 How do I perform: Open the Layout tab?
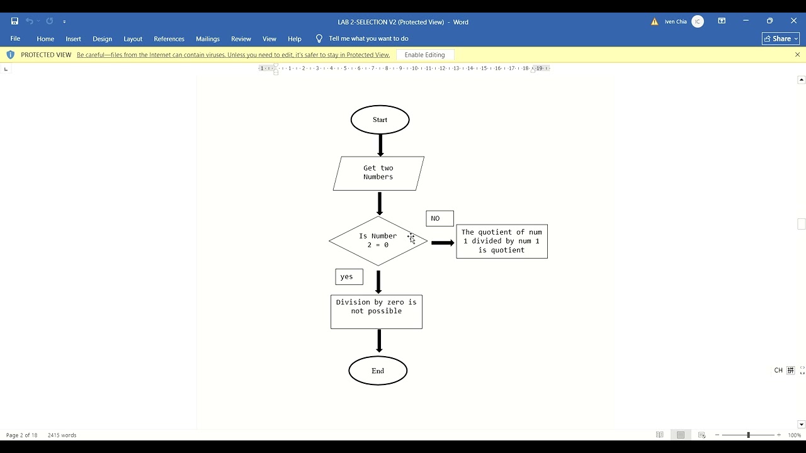133,39
